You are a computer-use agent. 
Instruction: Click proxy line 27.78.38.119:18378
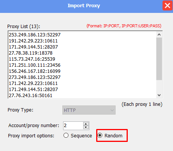pos(30,53)
